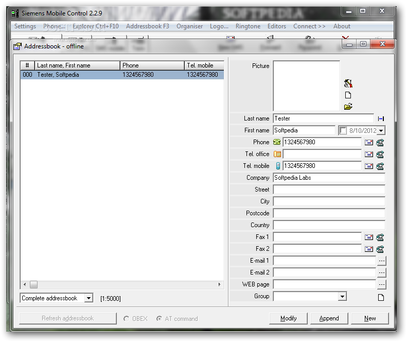Click message icon in Tel. mobile row
The height and width of the screenshot is (342, 407).
tap(369, 166)
